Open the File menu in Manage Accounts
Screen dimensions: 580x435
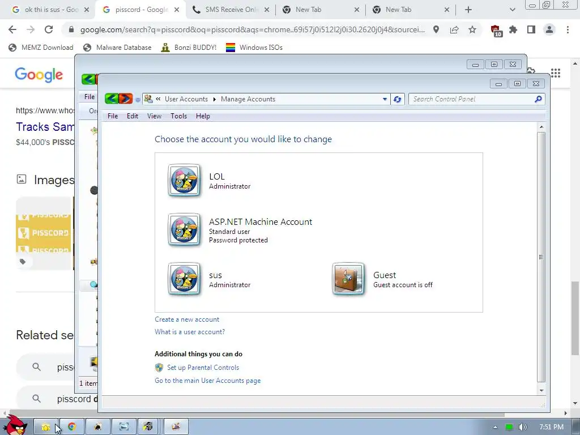click(x=113, y=116)
